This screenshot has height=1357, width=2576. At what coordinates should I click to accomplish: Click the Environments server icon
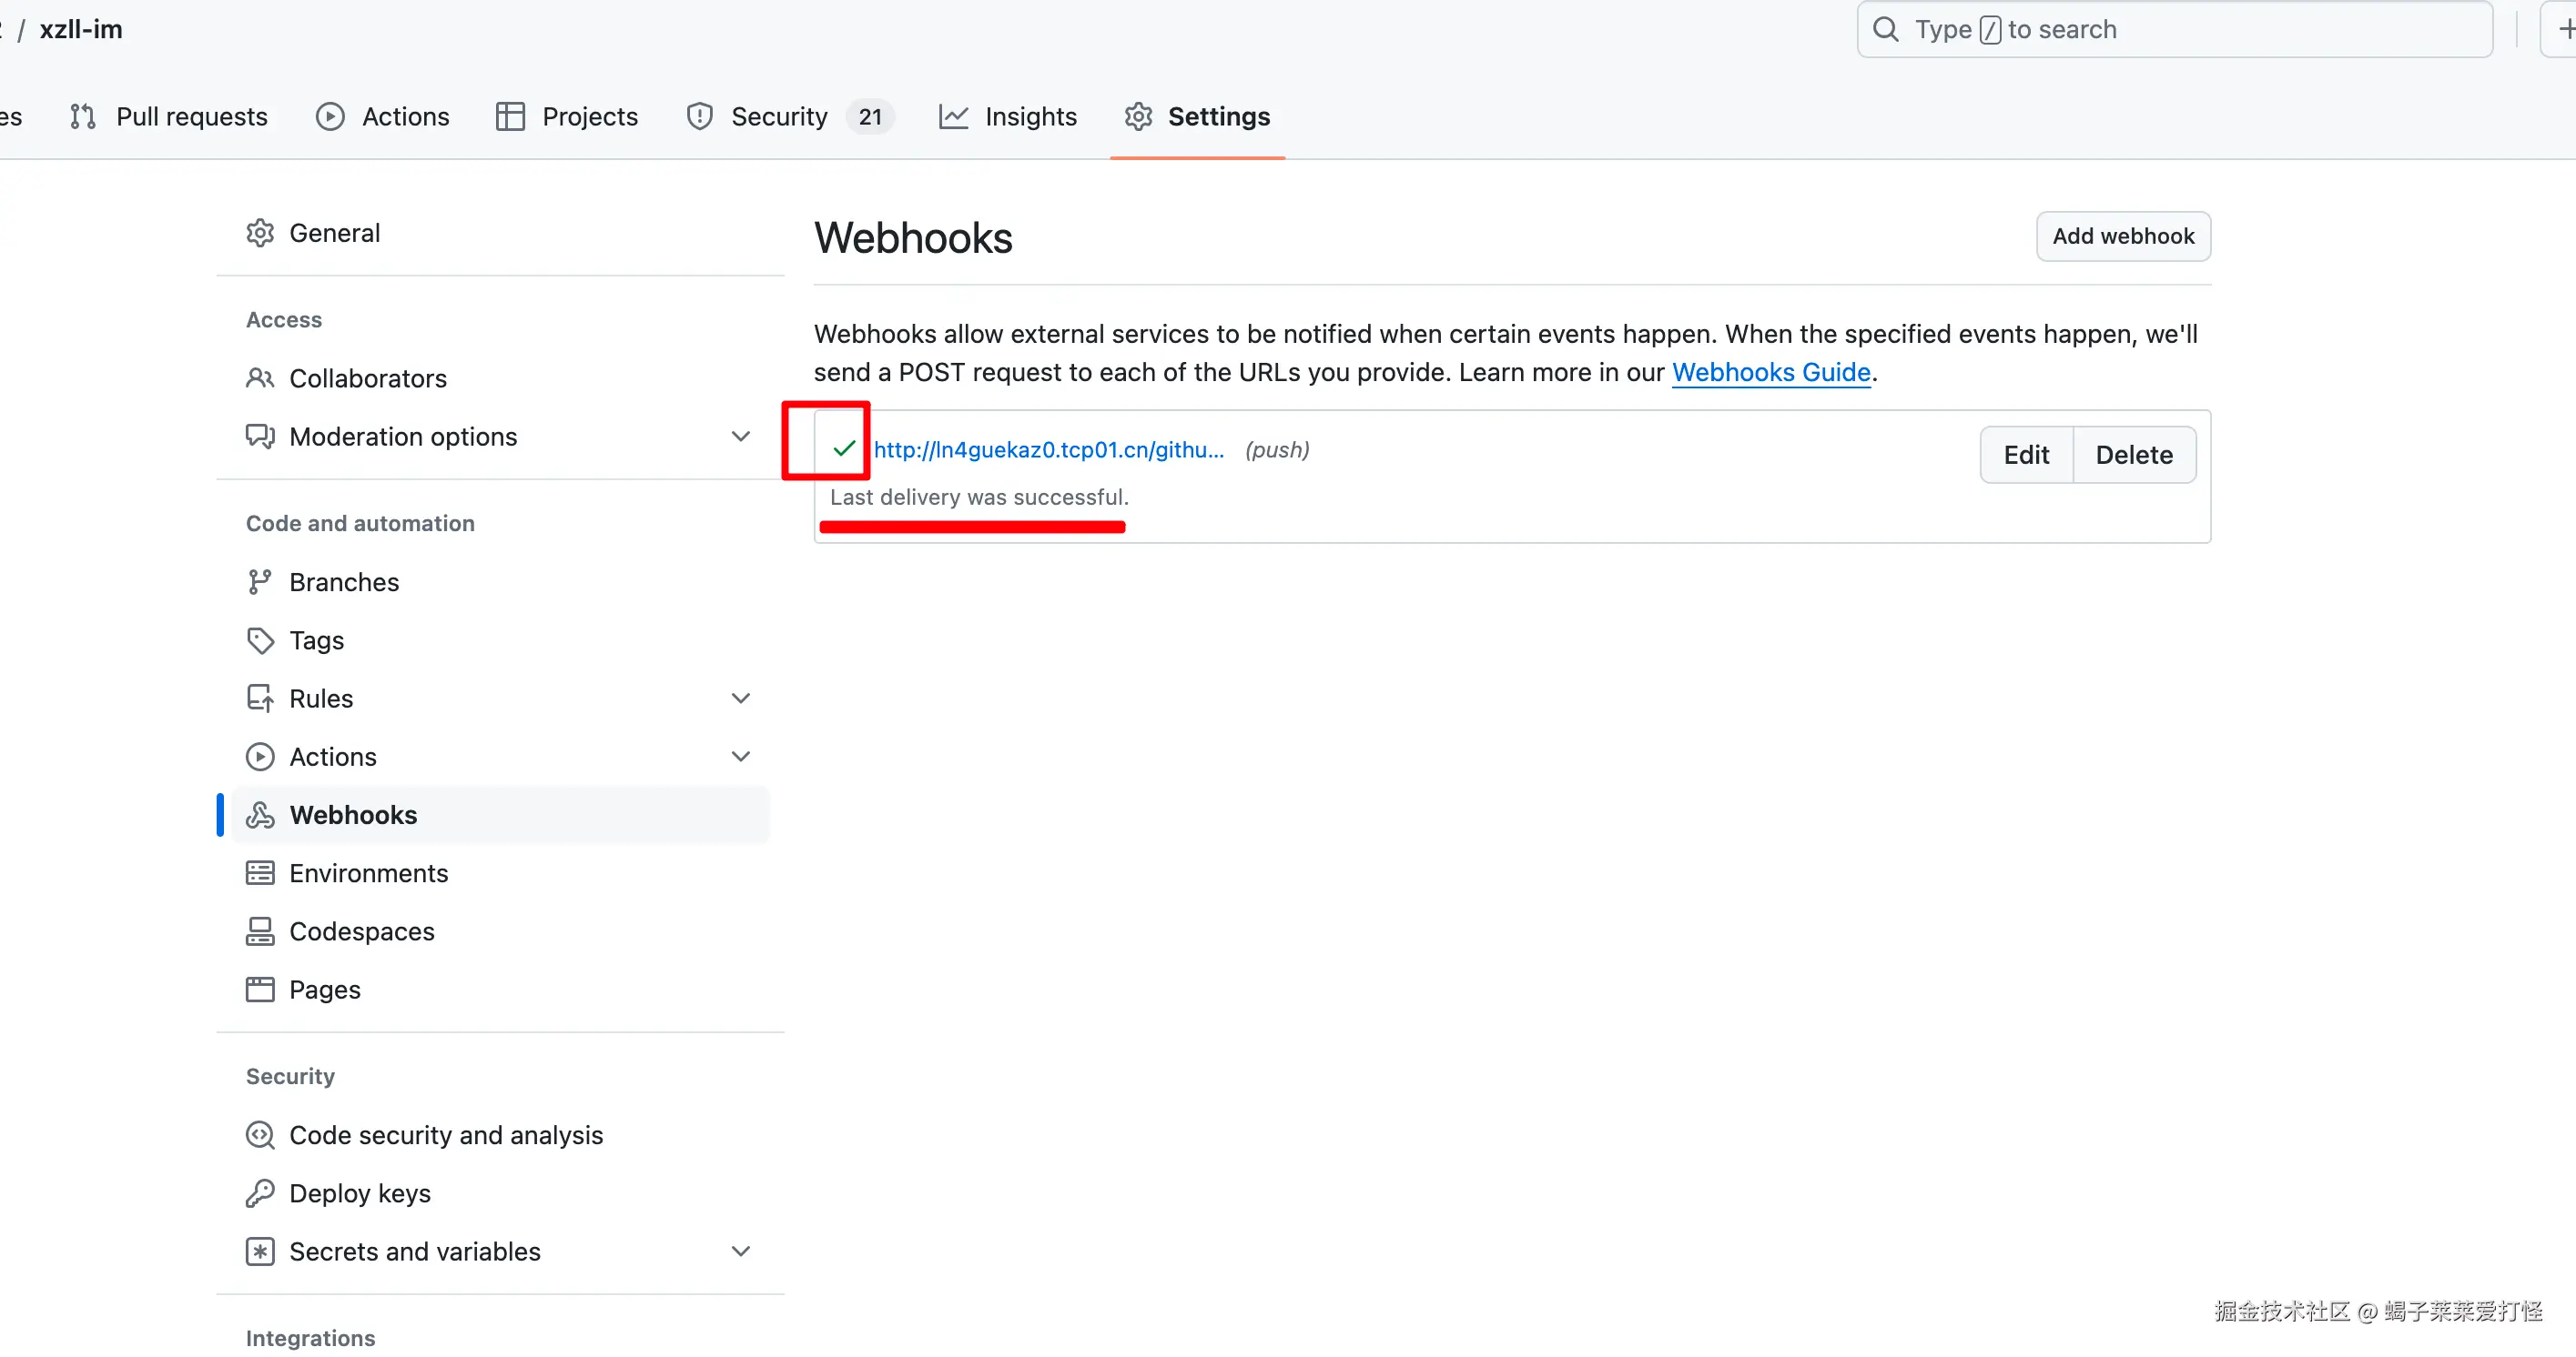click(260, 873)
